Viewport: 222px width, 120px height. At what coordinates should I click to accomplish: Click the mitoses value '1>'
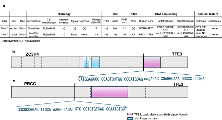pos(96,35)
